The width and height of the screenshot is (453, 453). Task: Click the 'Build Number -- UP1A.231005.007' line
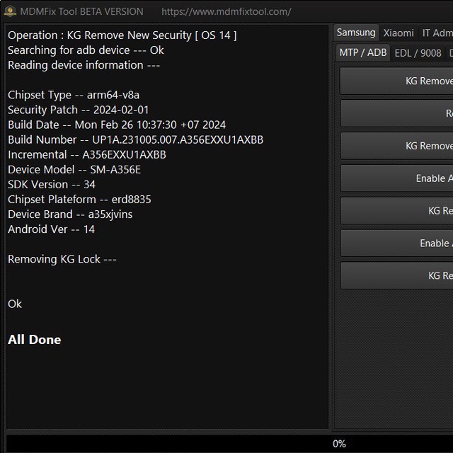coord(135,140)
